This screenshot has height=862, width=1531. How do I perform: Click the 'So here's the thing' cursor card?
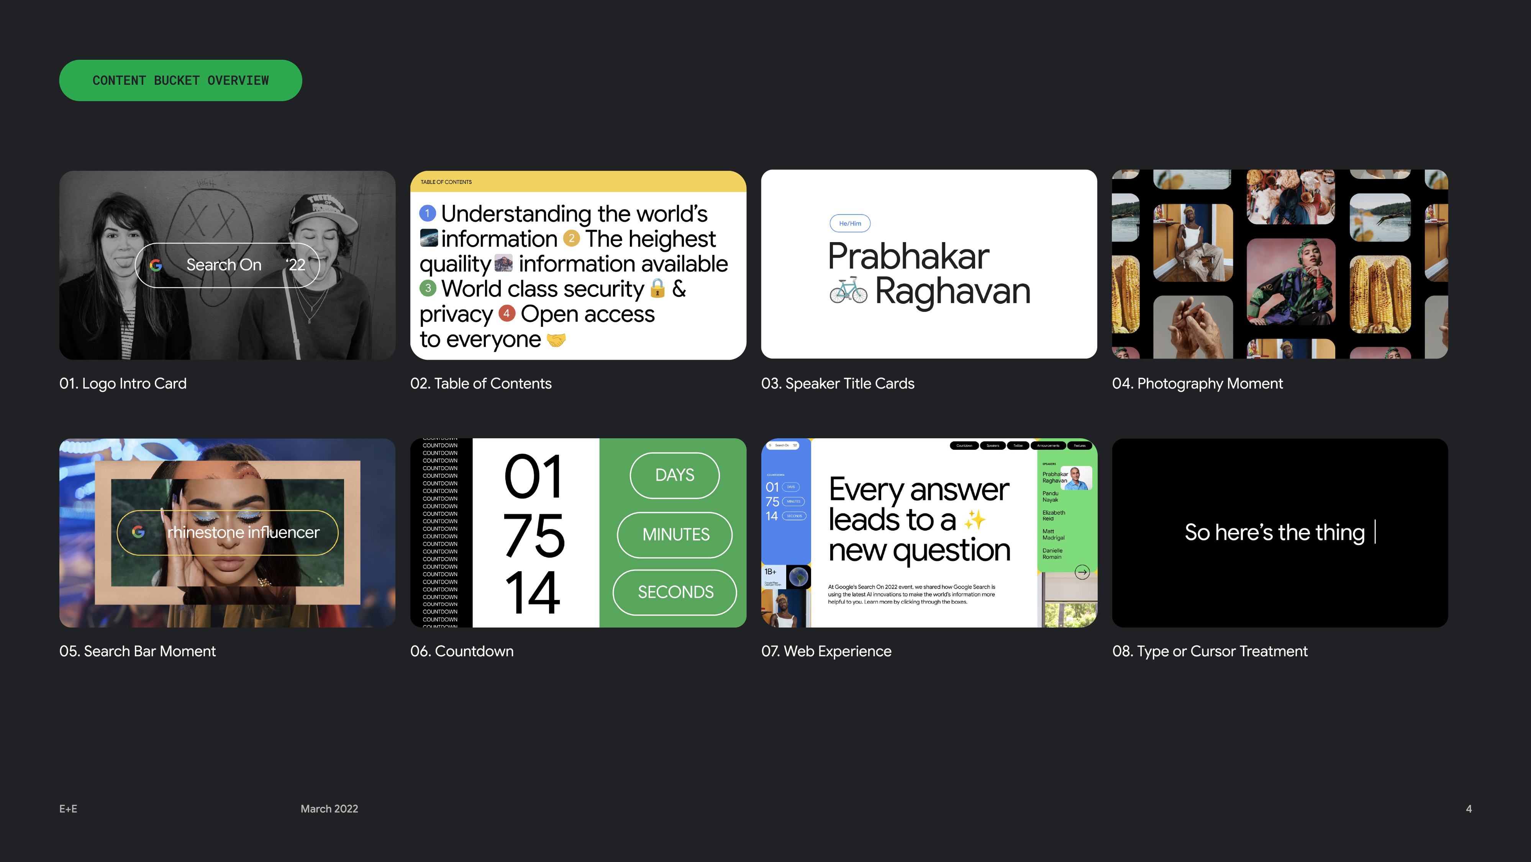[1280, 533]
